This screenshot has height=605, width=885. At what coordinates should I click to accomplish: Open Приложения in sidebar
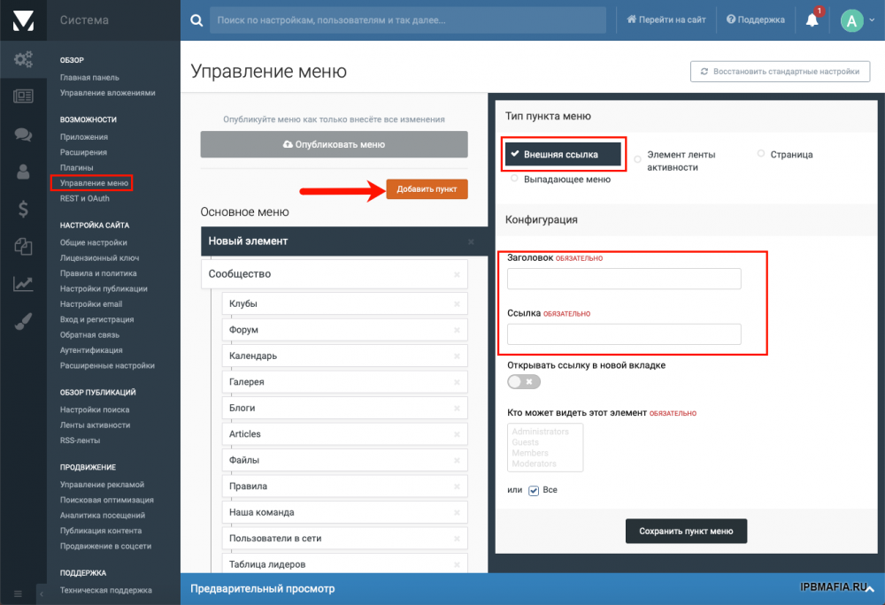(83, 137)
